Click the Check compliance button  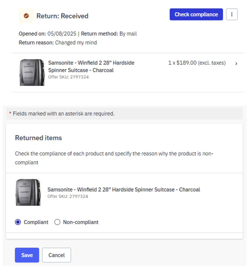tap(196, 14)
